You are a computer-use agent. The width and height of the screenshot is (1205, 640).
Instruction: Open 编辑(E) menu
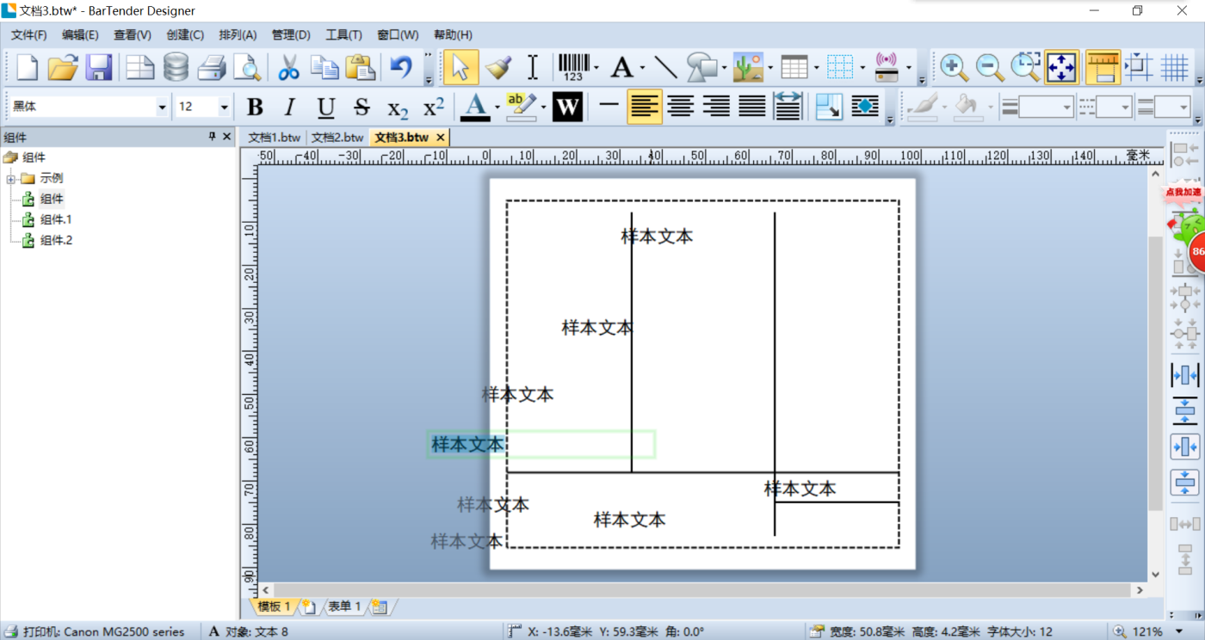click(x=80, y=35)
